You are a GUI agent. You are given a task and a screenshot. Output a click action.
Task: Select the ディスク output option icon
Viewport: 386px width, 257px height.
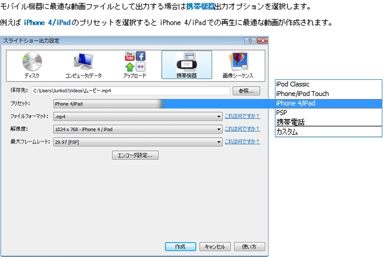pos(32,65)
